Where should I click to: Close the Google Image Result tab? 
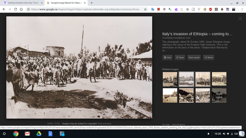click(x=85, y=3)
